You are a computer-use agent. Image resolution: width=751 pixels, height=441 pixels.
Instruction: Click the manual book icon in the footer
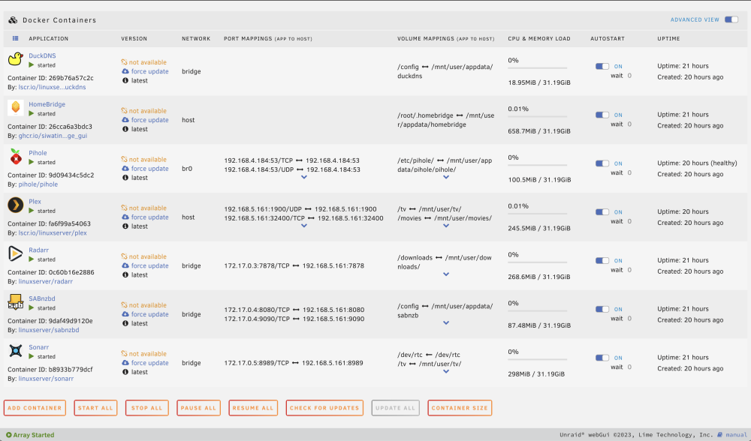pos(719,435)
